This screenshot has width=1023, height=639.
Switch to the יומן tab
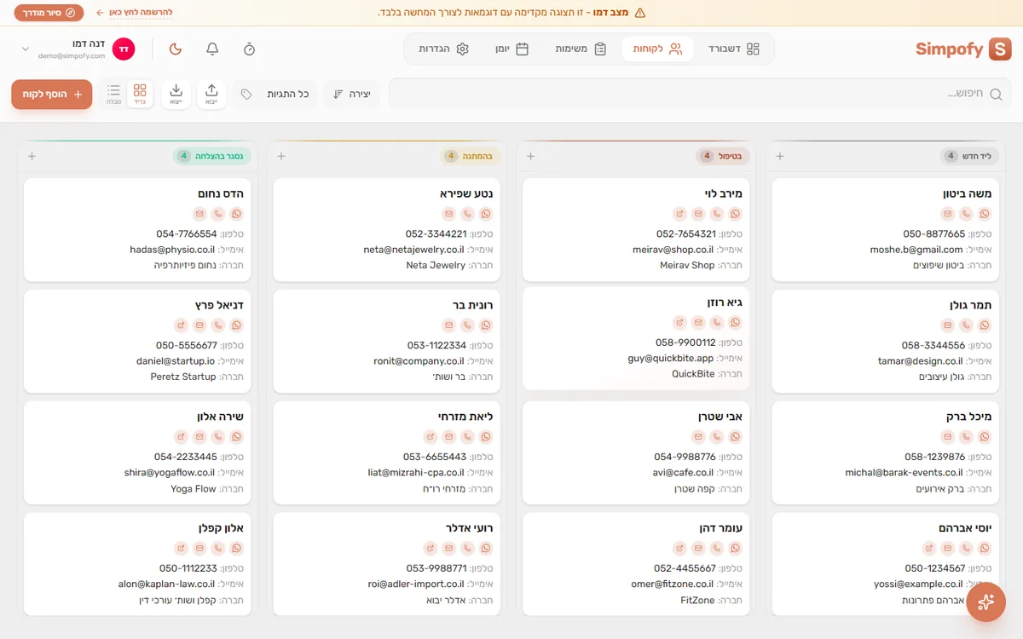point(512,49)
